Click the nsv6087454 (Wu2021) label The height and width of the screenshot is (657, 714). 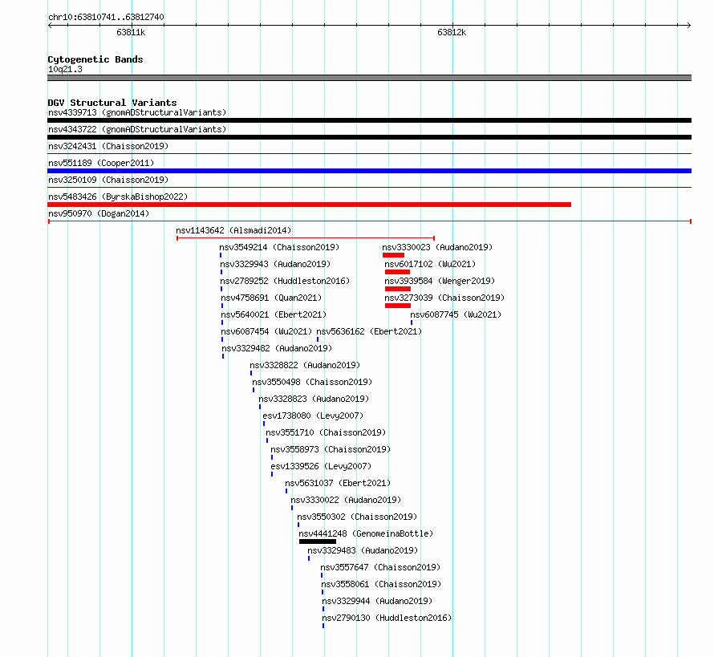point(266,331)
